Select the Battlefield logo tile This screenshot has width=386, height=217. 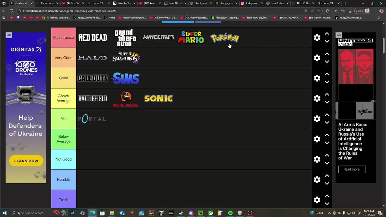pos(93,99)
